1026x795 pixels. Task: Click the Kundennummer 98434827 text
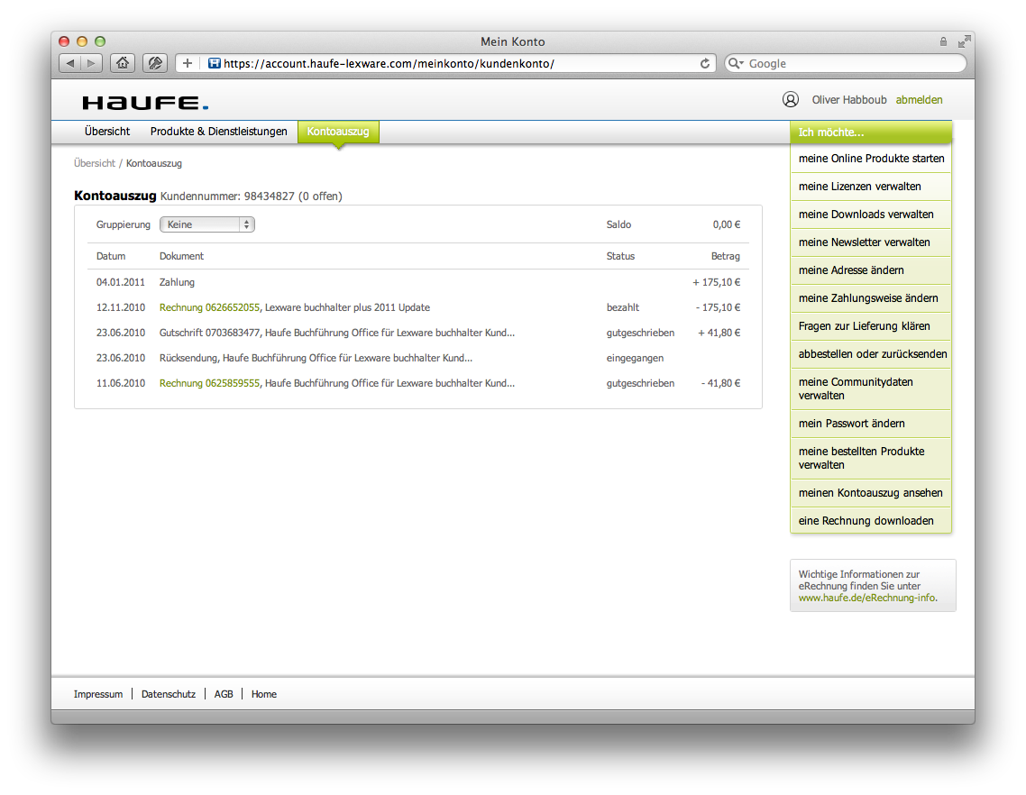click(227, 196)
